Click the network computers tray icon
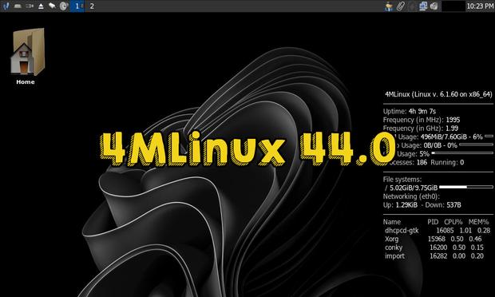The width and height of the screenshot is (495, 297). pyautogui.click(x=423, y=6)
